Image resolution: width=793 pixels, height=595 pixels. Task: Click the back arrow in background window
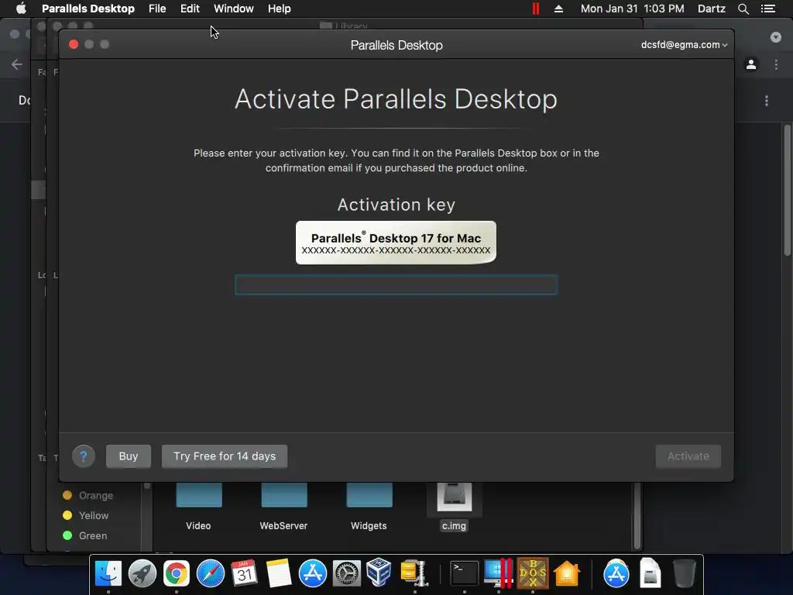[17, 64]
